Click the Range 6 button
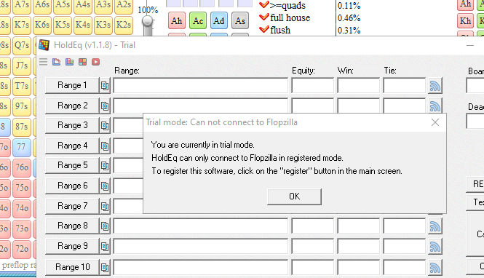This screenshot has height=278, width=484. coord(72,186)
